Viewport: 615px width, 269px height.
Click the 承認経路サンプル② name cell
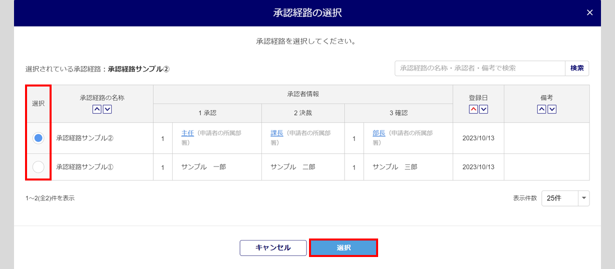click(102, 138)
